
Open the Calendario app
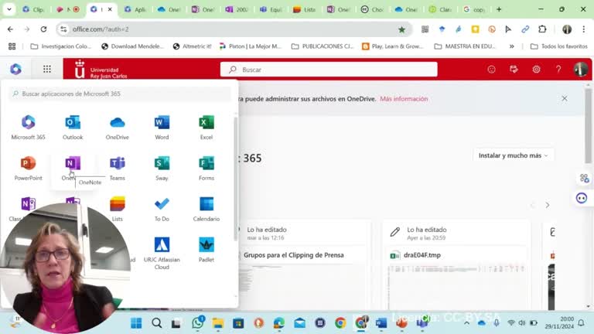pos(207,209)
